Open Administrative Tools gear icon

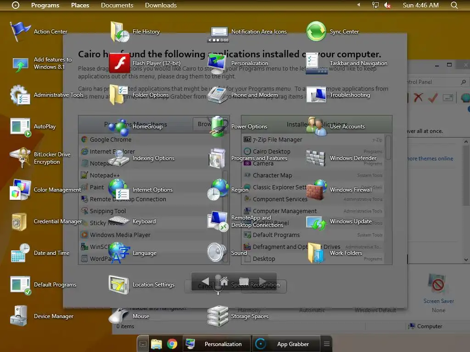(x=20, y=95)
